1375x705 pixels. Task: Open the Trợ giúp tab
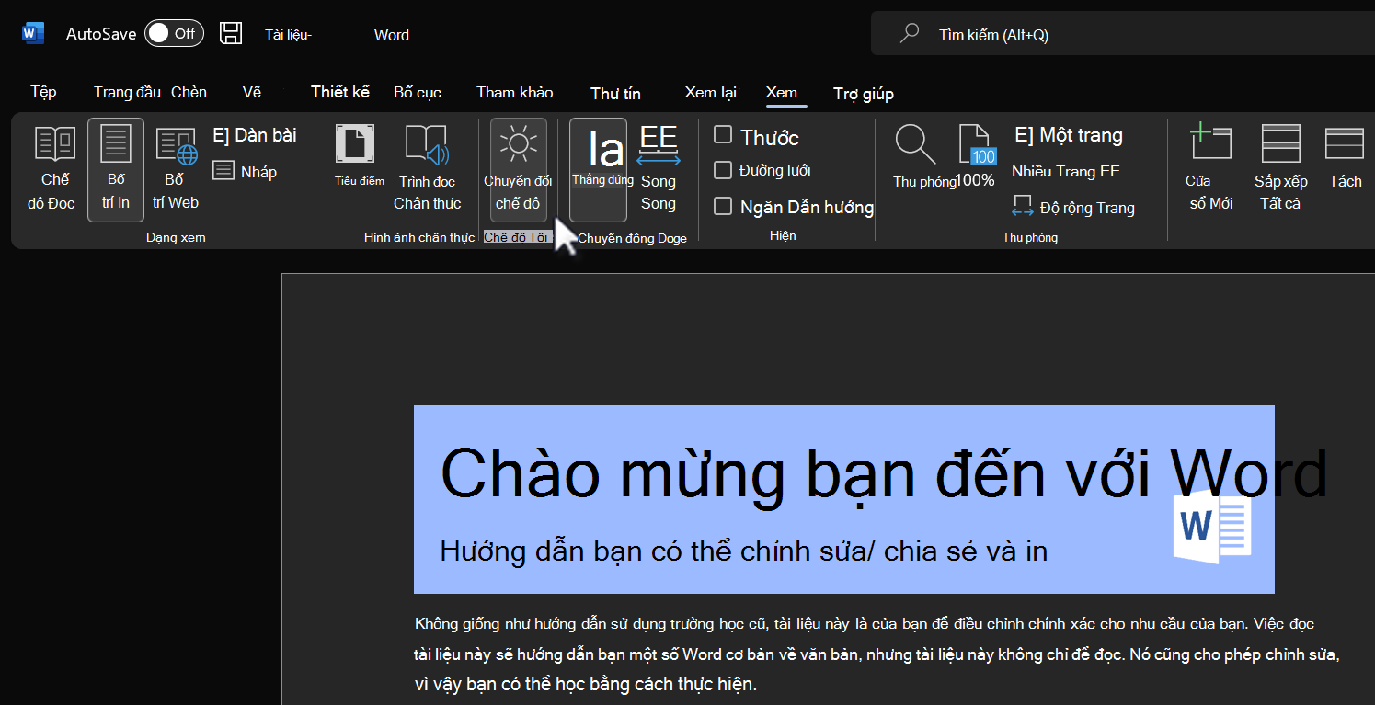(864, 94)
